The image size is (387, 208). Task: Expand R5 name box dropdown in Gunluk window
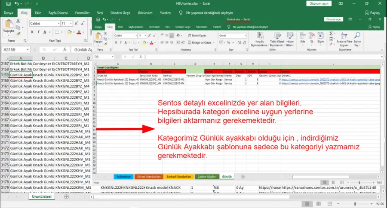coord(113,57)
